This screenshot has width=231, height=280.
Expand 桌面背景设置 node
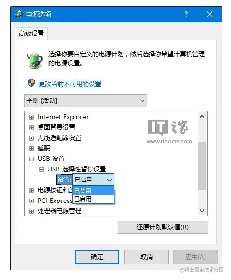pos(31,127)
